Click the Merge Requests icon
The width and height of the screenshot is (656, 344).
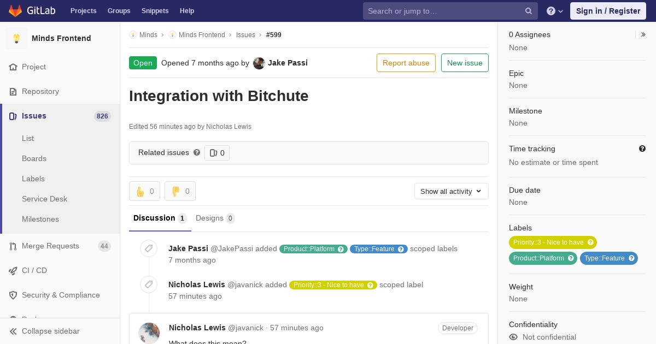[x=13, y=246]
